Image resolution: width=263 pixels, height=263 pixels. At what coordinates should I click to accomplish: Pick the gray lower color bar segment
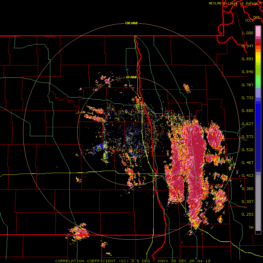point(258,203)
